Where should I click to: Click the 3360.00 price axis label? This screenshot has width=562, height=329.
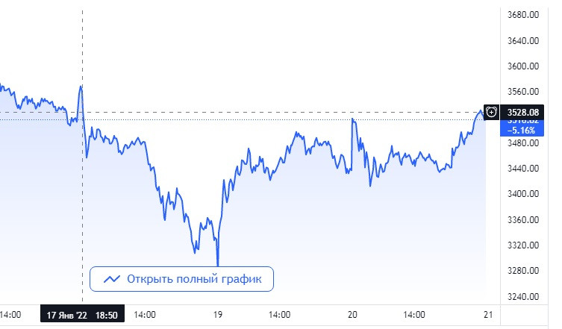[522, 220]
